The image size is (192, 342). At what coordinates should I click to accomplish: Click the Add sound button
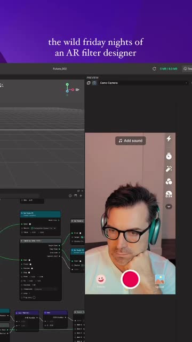[130, 141]
